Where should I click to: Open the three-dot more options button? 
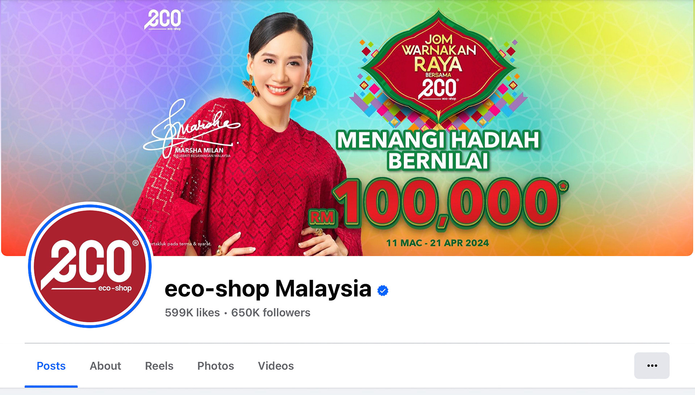pyautogui.click(x=652, y=366)
